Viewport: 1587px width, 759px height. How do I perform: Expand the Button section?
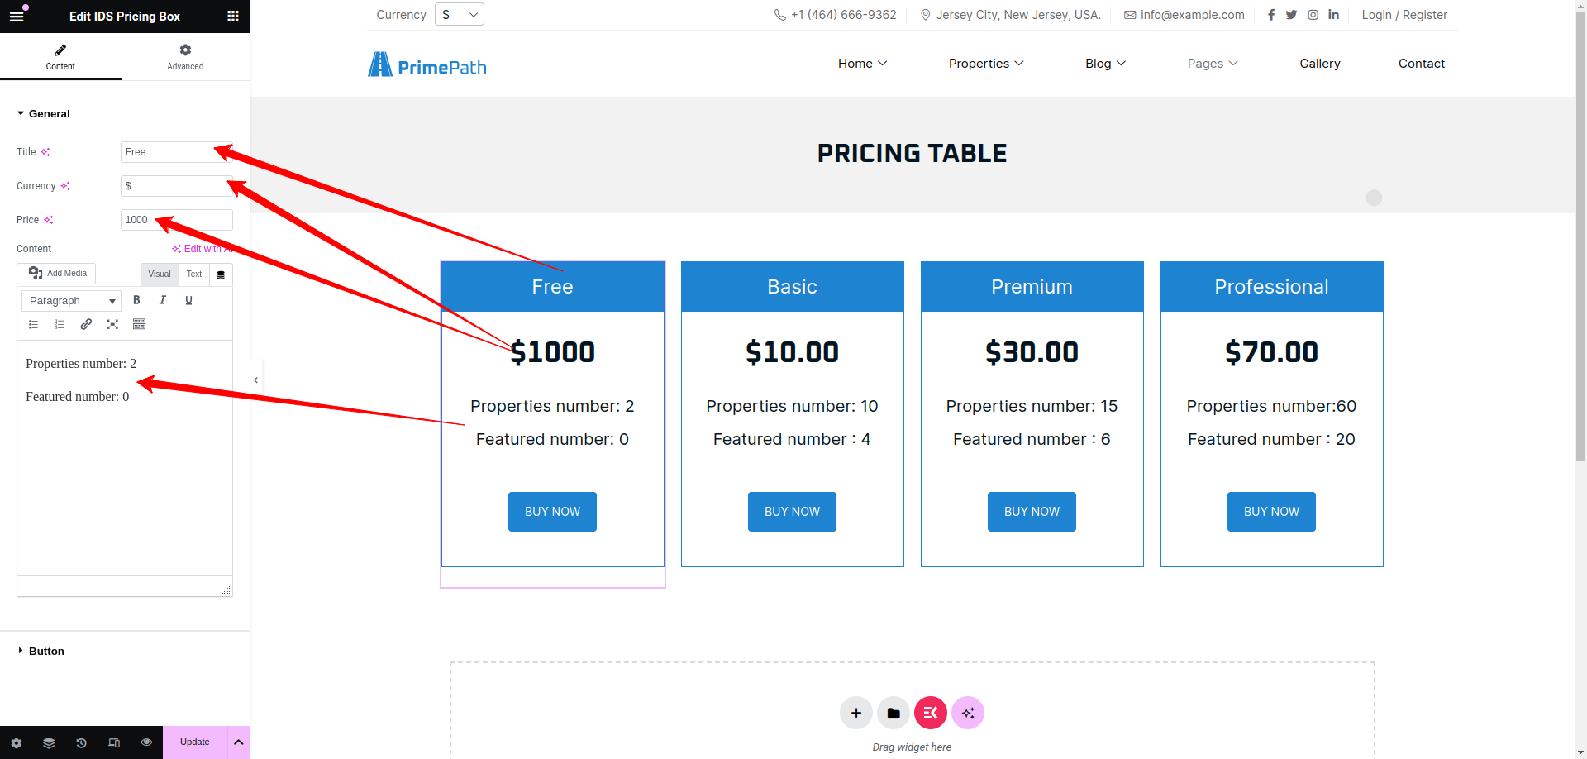pos(46,651)
